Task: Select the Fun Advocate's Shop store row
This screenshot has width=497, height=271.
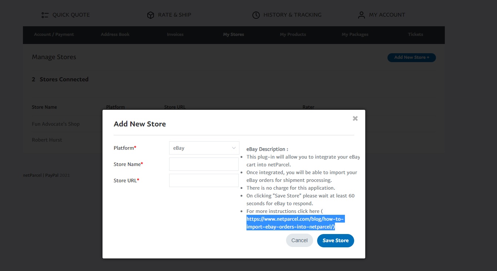Action: (56, 124)
